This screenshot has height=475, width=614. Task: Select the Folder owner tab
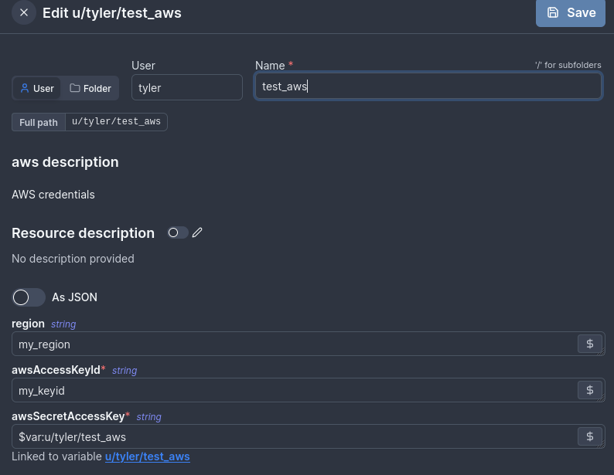pos(90,88)
